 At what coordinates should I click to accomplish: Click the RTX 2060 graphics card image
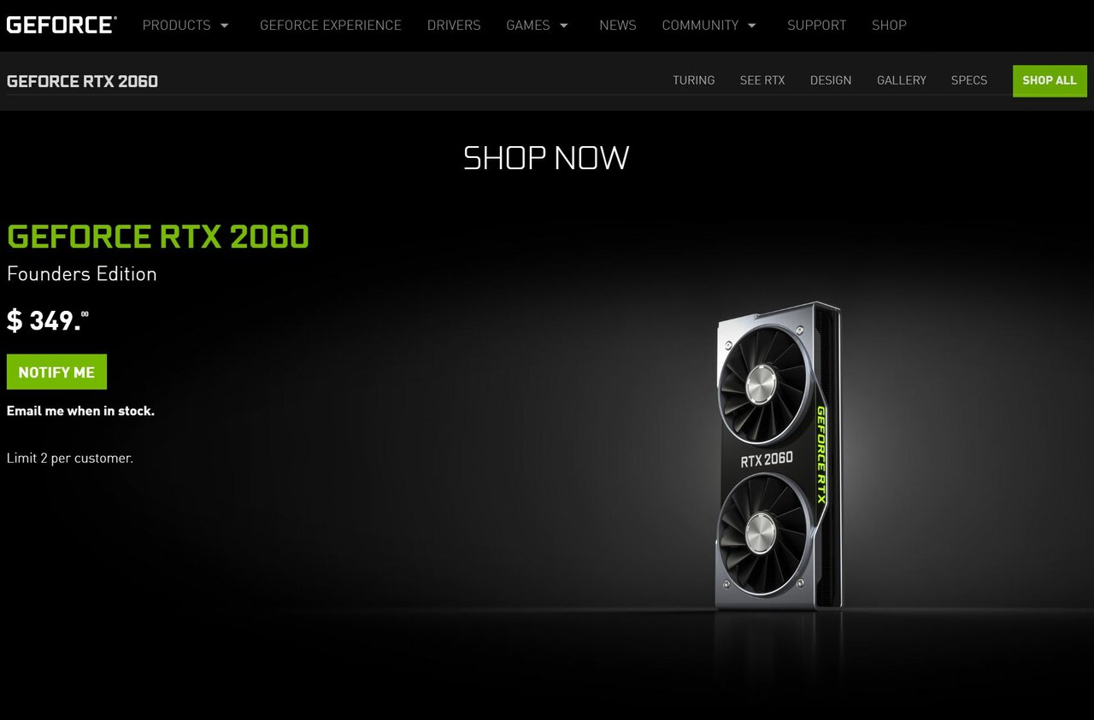[779, 456]
